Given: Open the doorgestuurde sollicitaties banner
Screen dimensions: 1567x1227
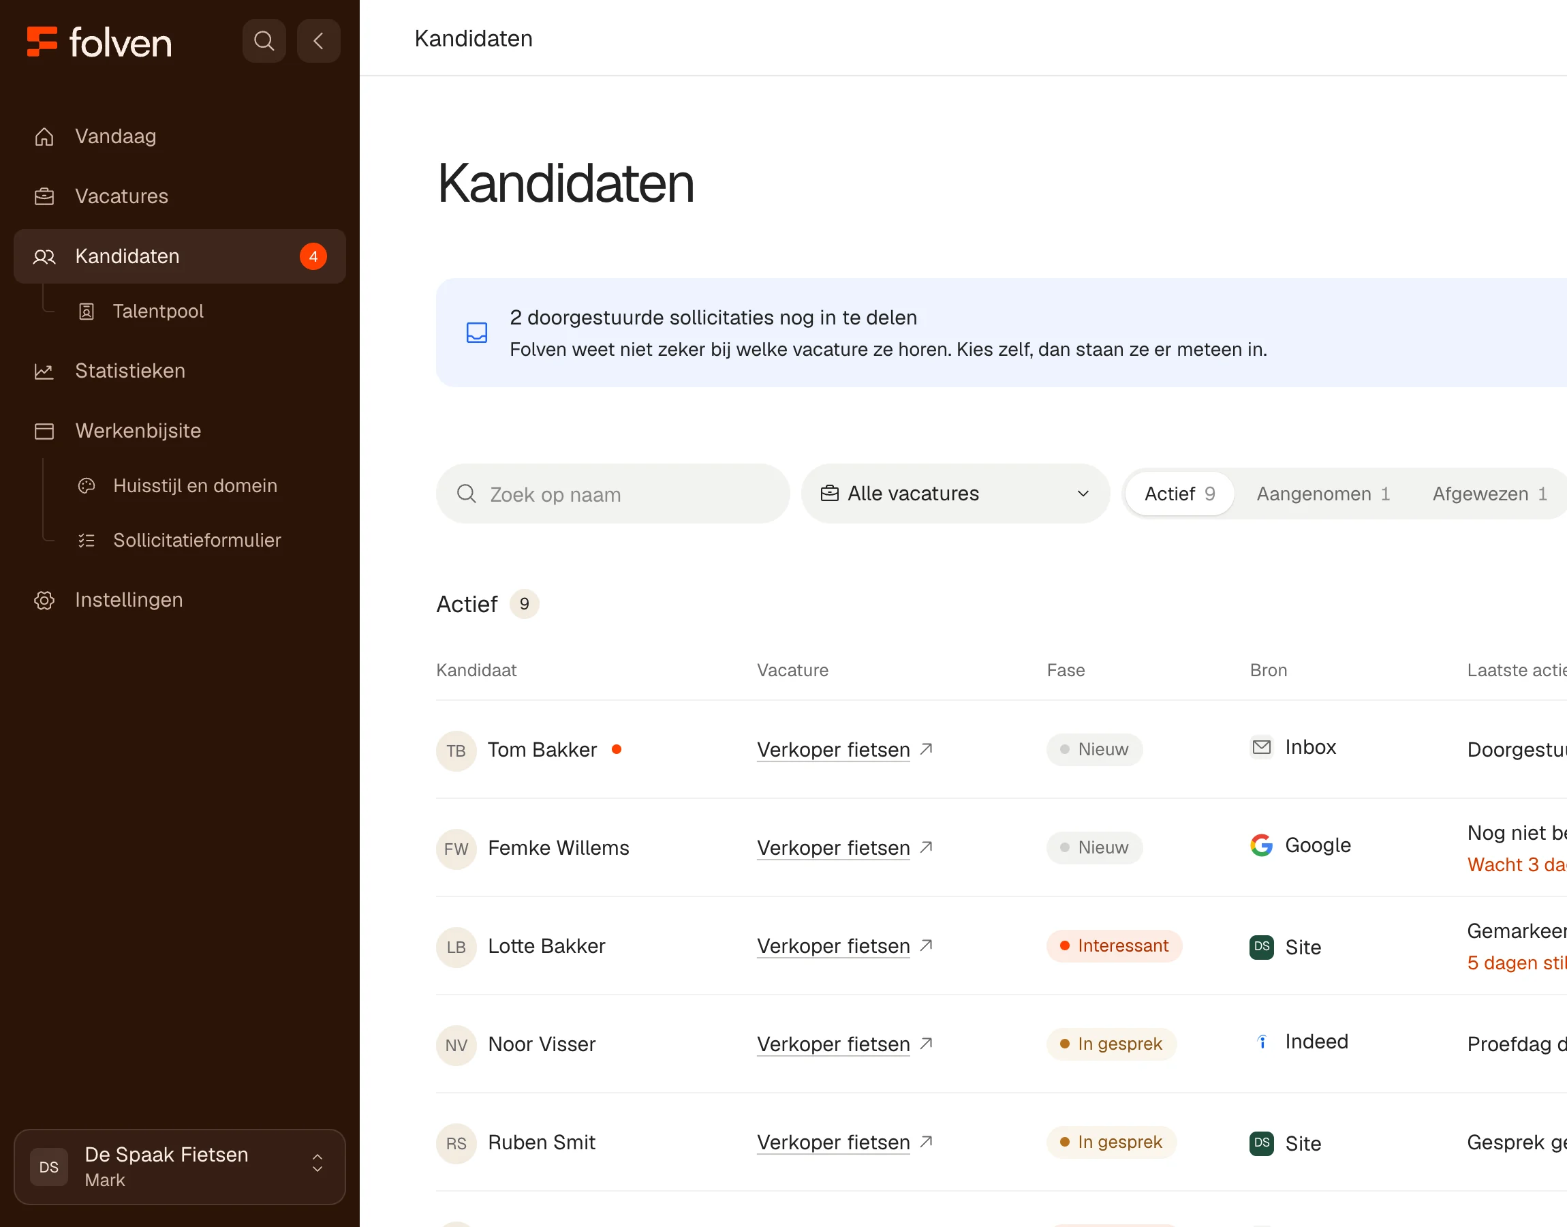Looking at the screenshot, I should click(x=1001, y=333).
